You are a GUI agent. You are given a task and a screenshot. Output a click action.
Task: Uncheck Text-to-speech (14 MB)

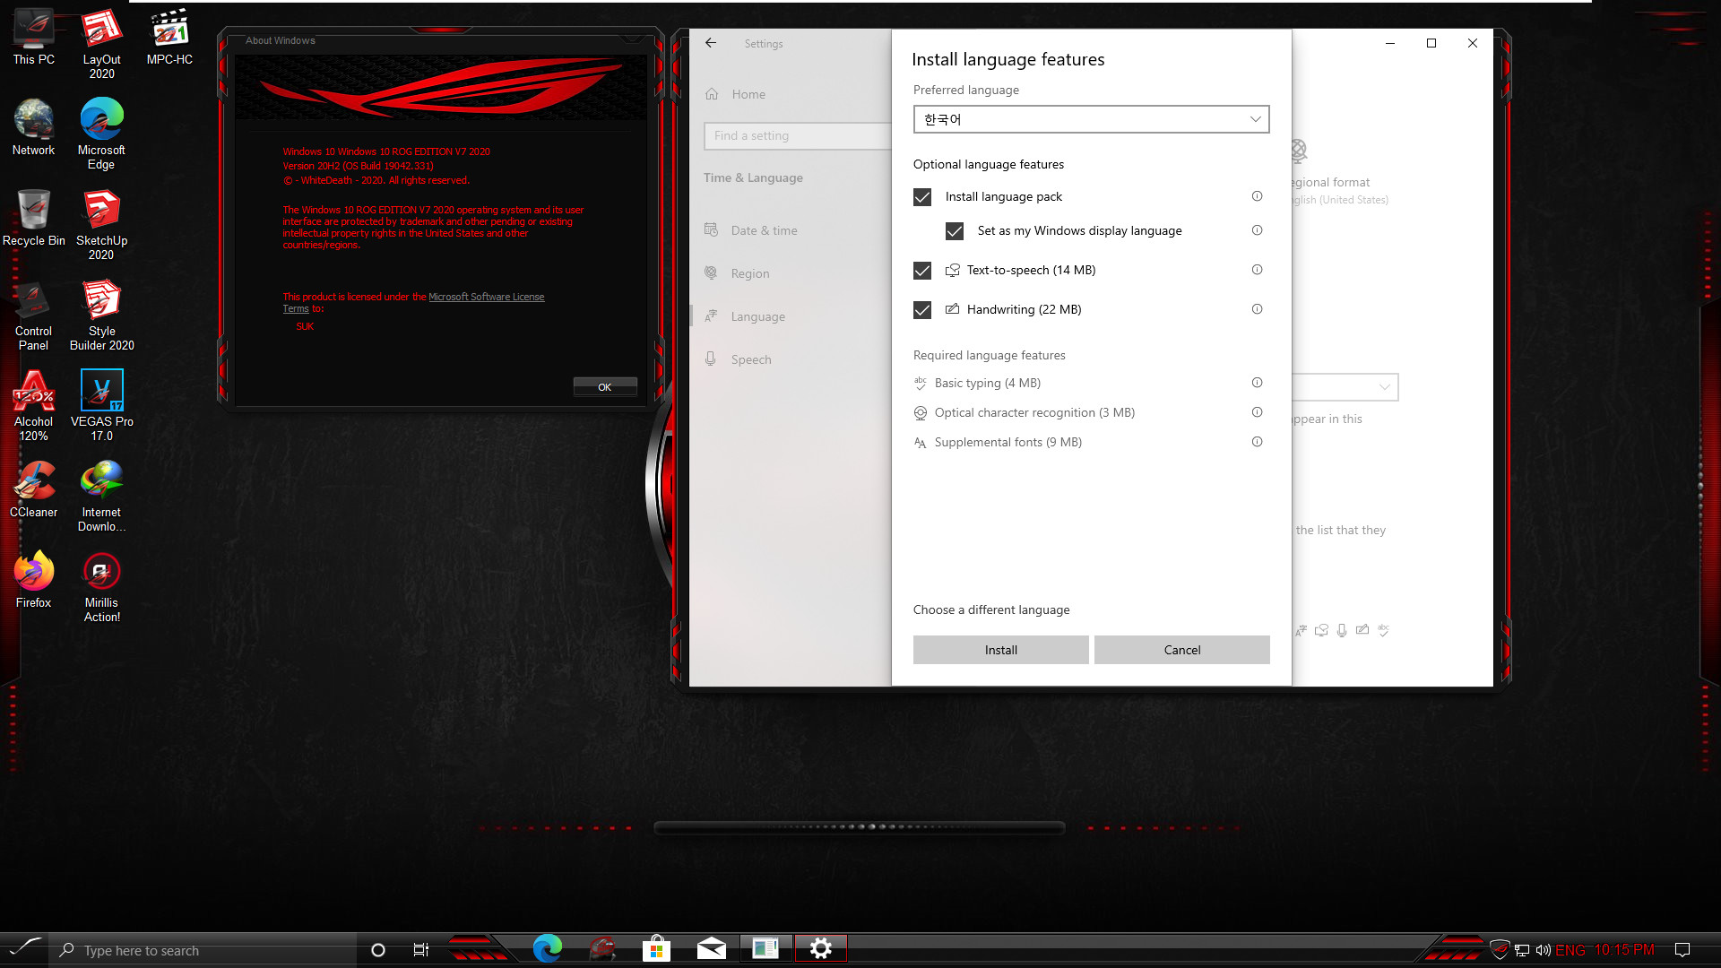click(x=922, y=271)
